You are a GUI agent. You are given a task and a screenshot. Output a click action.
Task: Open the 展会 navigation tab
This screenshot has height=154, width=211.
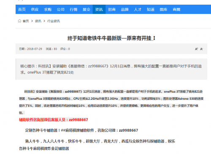[x=87, y=9]
